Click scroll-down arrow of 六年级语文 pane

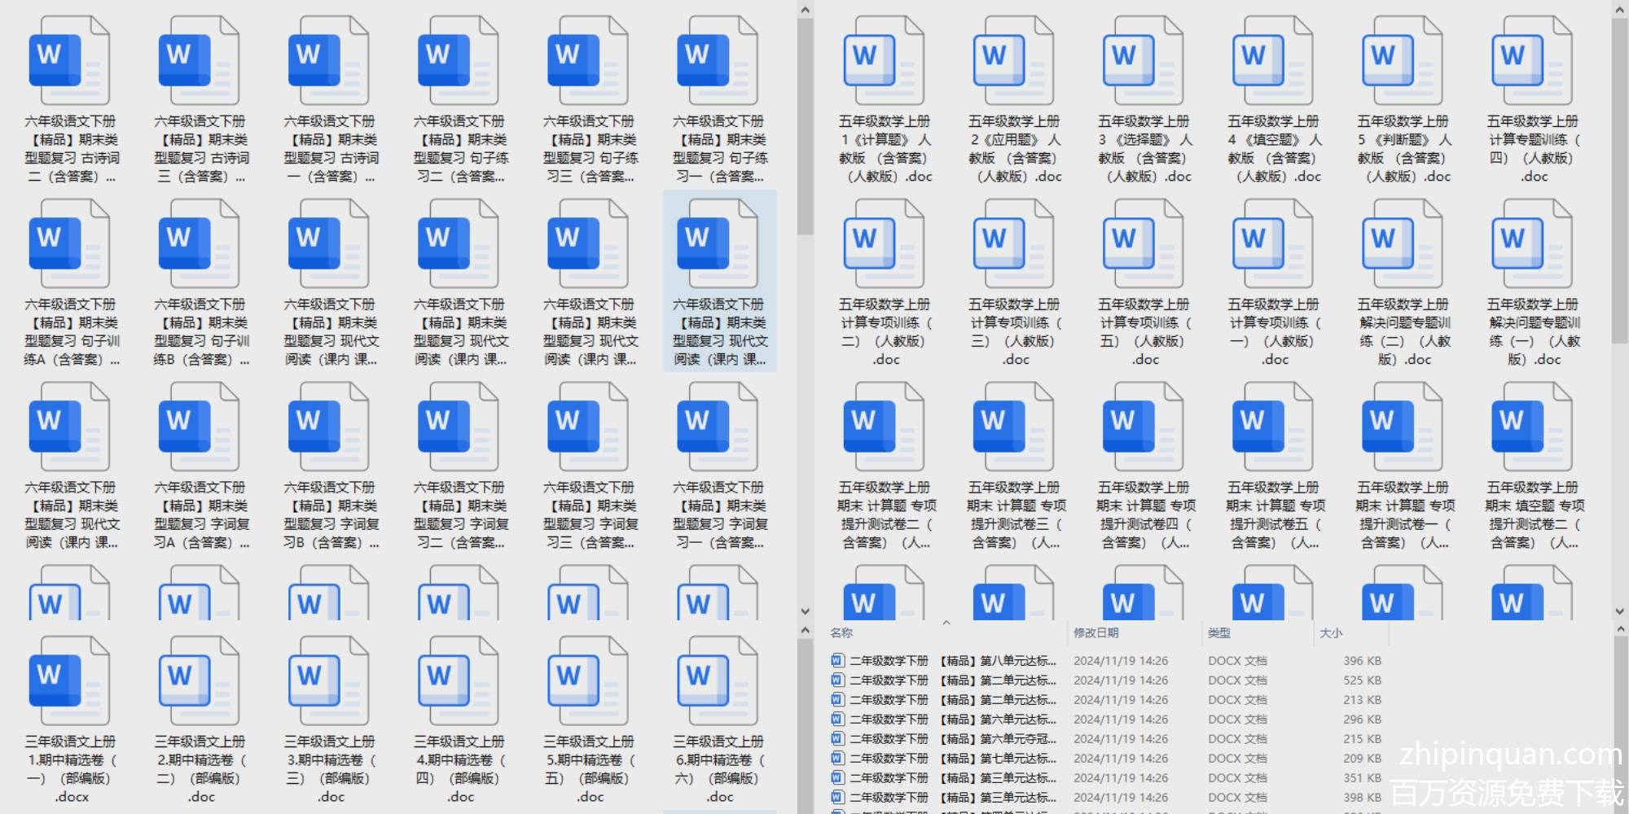click(x=805, y=610)
